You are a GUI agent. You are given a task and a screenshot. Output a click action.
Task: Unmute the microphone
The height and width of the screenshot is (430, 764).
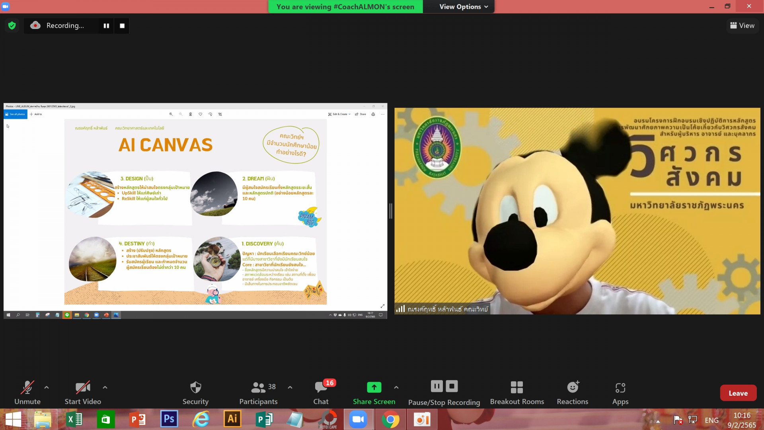(27, 393)
